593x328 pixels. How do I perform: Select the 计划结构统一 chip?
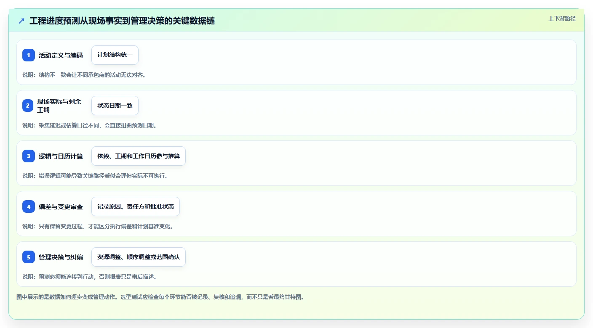(115, 55)
